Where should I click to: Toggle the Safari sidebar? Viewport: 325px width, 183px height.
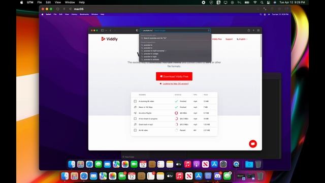[103, 30]
